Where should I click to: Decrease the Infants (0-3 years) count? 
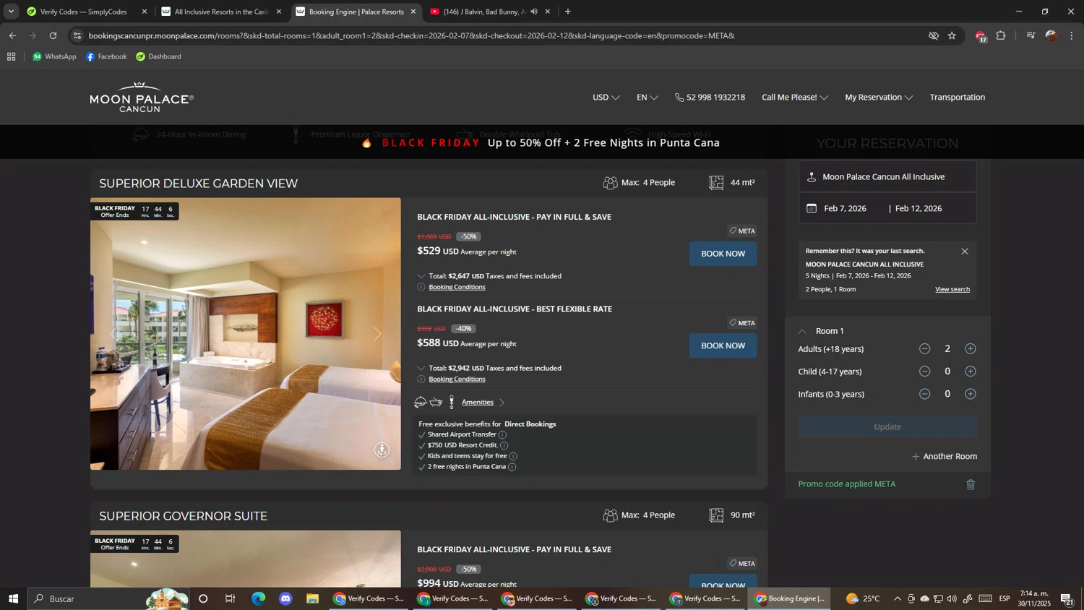coord(924,394)
